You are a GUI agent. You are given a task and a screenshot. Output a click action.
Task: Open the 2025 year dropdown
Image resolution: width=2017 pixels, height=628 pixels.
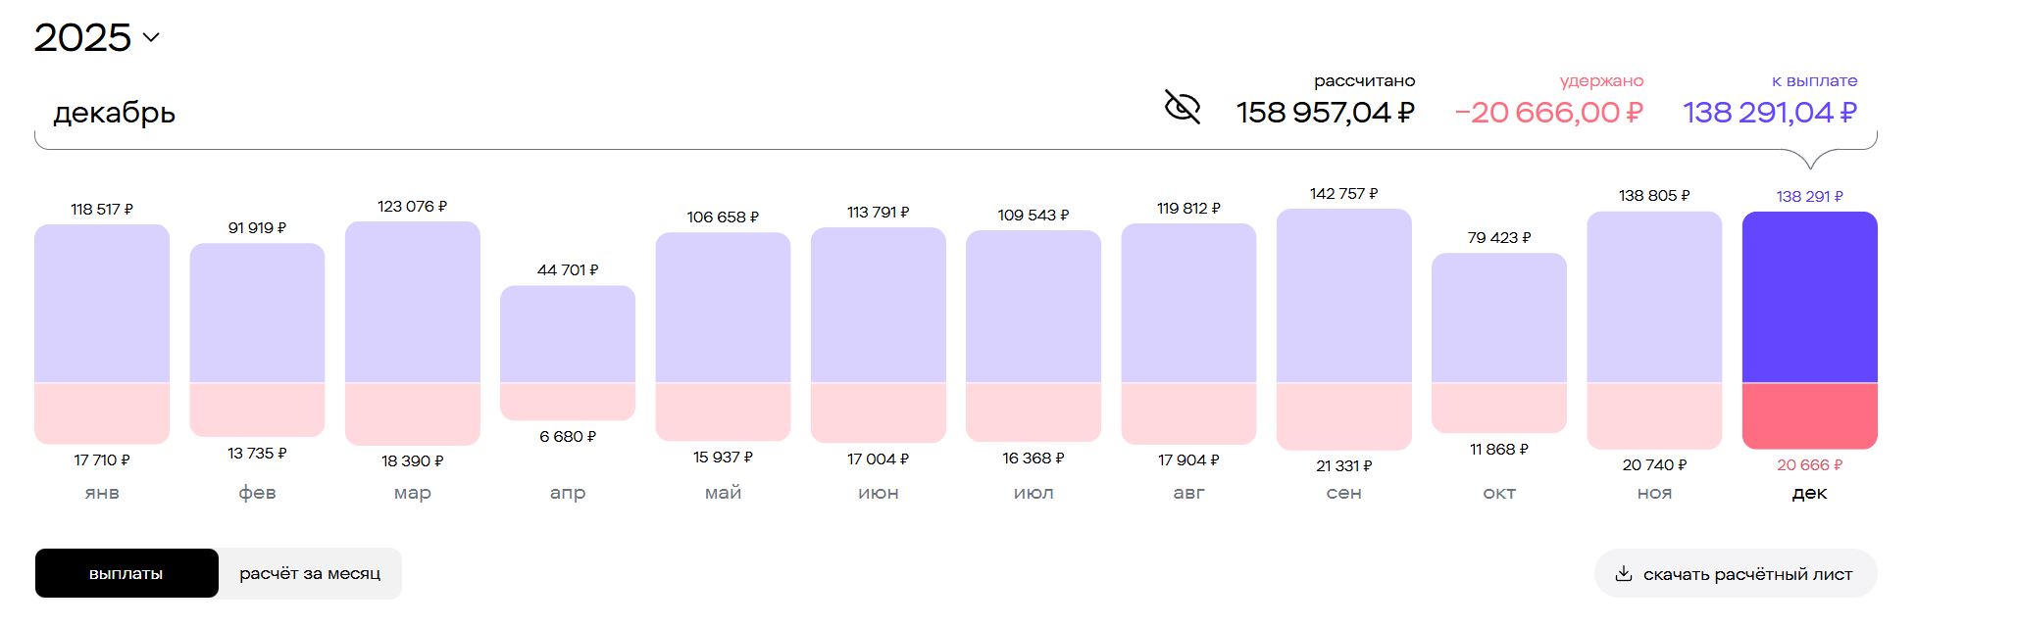point(96,37)
